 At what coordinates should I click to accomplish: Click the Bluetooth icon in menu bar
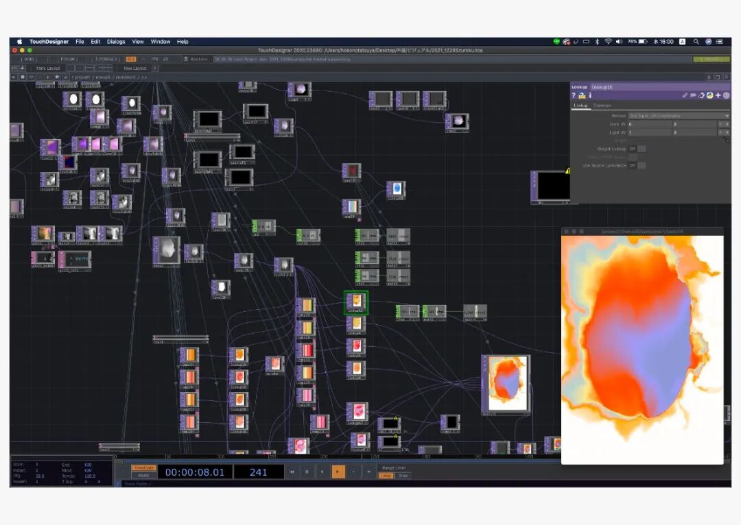pyautogui.click(x=597, y=42)
